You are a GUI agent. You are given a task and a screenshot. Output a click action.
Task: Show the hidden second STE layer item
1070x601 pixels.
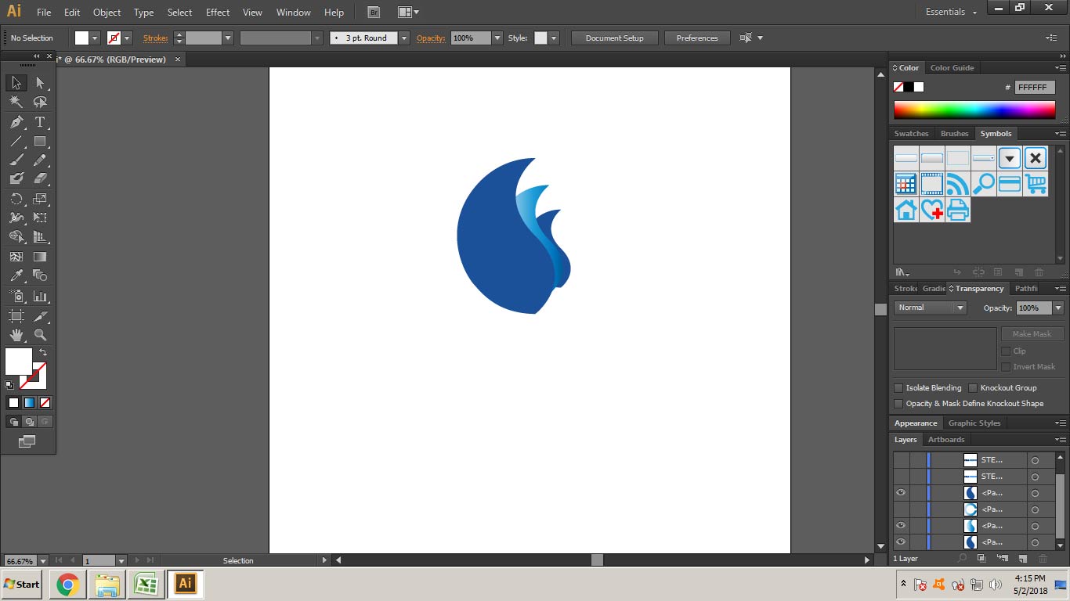901,477
